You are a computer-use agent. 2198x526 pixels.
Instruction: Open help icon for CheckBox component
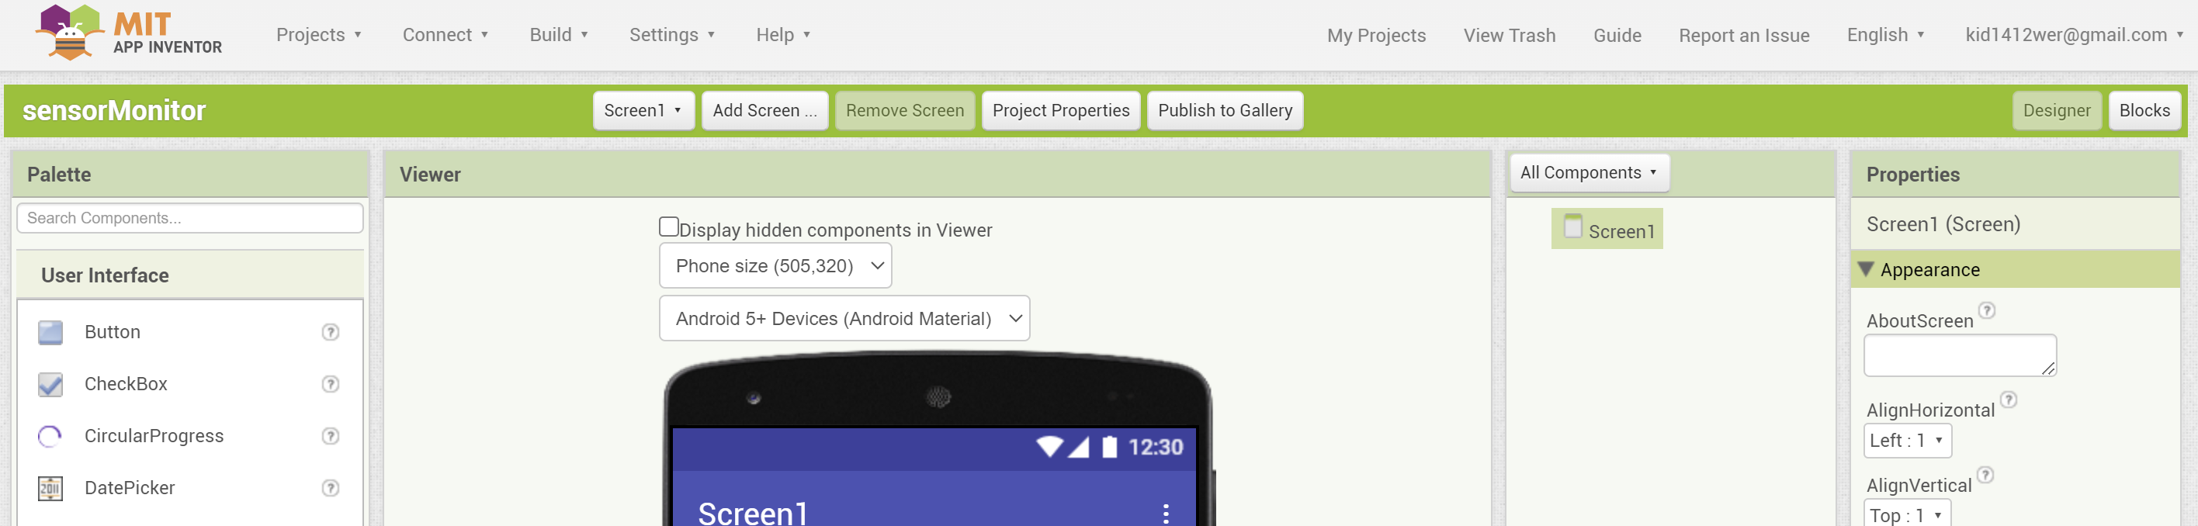pyautogui.click(x=330, y=385)
